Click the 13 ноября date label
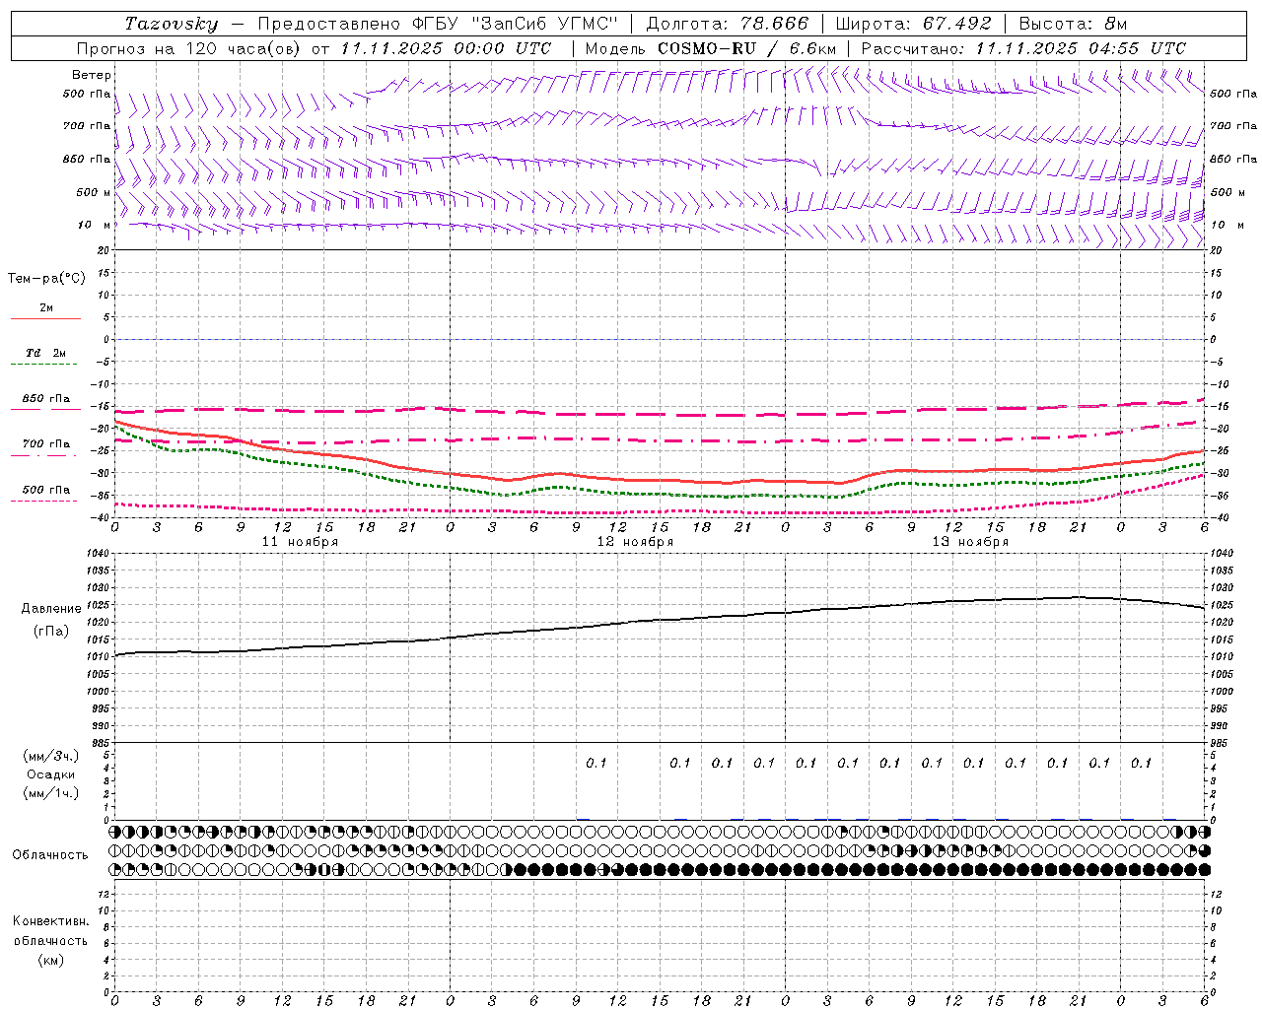 tap(970, 542)
